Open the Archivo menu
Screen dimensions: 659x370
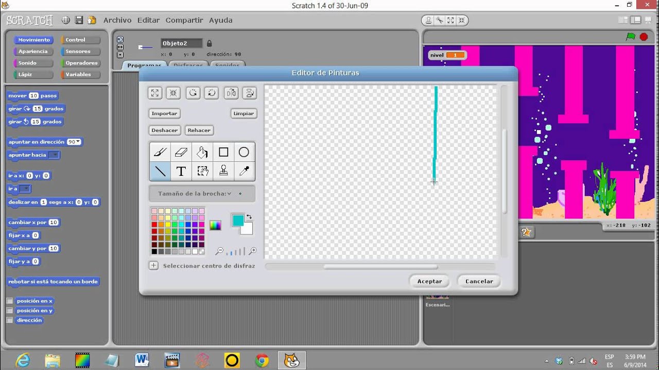click(x=117, y=20)
